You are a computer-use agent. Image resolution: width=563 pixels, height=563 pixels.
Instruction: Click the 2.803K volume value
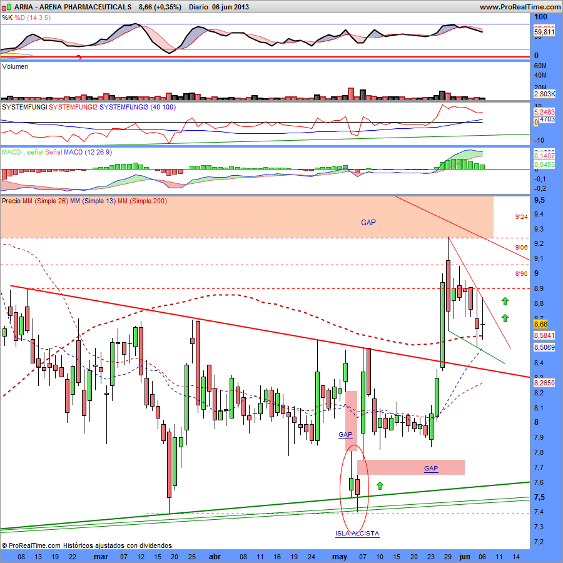pyautogui.click(x=545, y=94)
